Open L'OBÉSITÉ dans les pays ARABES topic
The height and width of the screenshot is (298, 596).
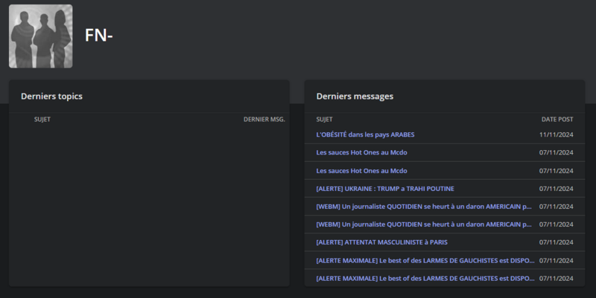(365, 135)
